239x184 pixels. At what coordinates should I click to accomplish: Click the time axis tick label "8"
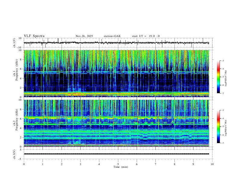[x=174, y=164]
